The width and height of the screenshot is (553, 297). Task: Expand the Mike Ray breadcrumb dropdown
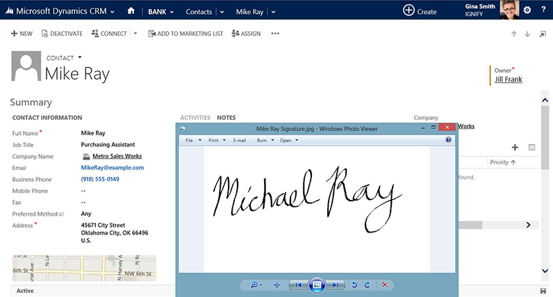[273, 12]
